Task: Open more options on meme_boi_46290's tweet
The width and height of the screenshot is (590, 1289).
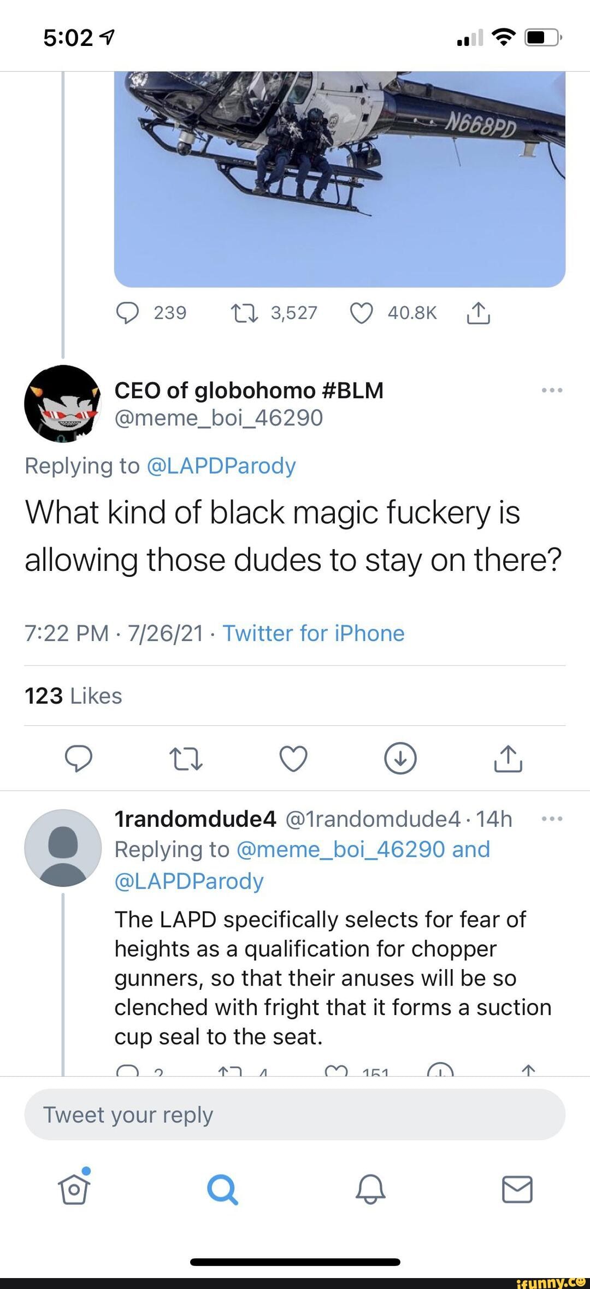Action: (x=554, y=389)
